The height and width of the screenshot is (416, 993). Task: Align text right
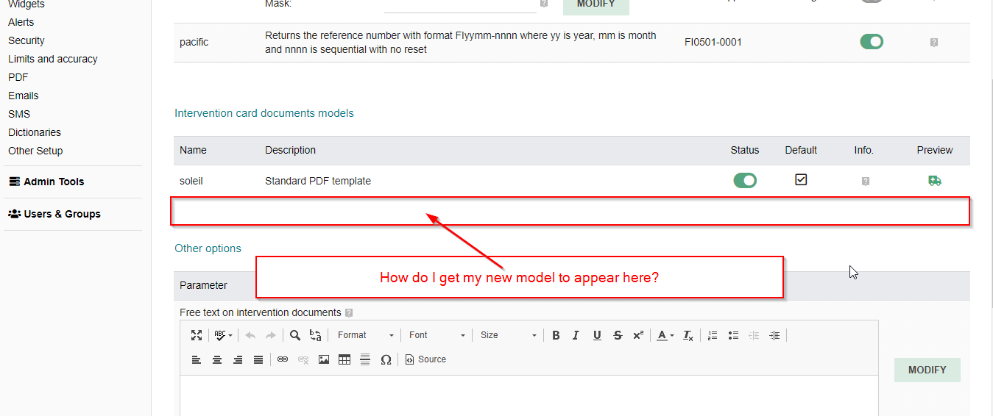238,359
